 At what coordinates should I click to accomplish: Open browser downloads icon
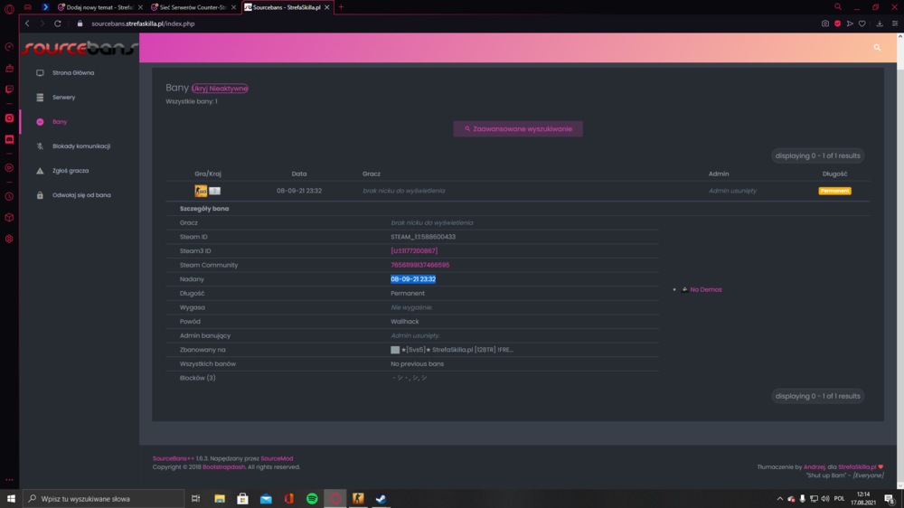pyautogui.click(x=880, y=24)
